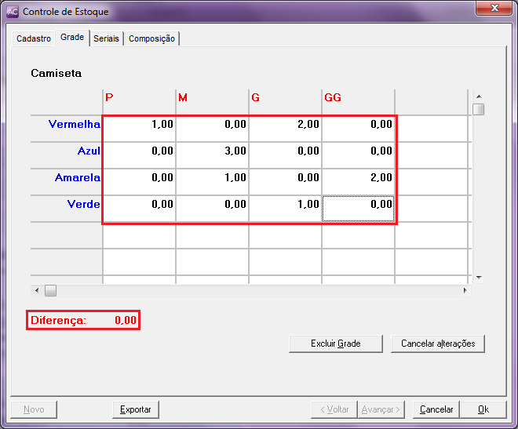Click the horizontal scrollbar right arrow
Viewport: 518px width, 429px height.
(465, 291)
